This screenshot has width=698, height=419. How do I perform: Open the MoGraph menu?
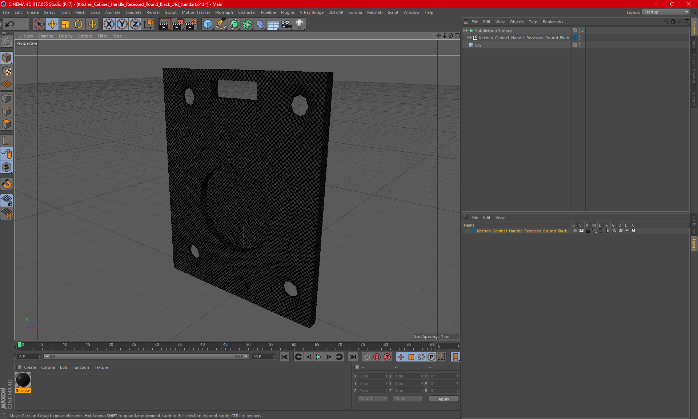[224, 12]
